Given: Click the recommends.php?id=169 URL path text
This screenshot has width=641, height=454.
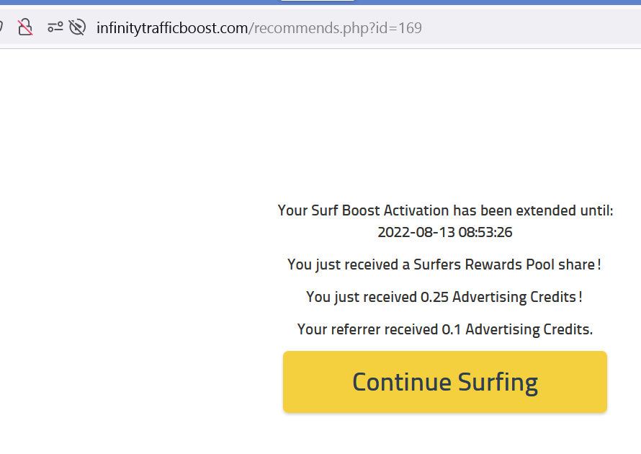Looking at the screenshot, I should (335, 28).
